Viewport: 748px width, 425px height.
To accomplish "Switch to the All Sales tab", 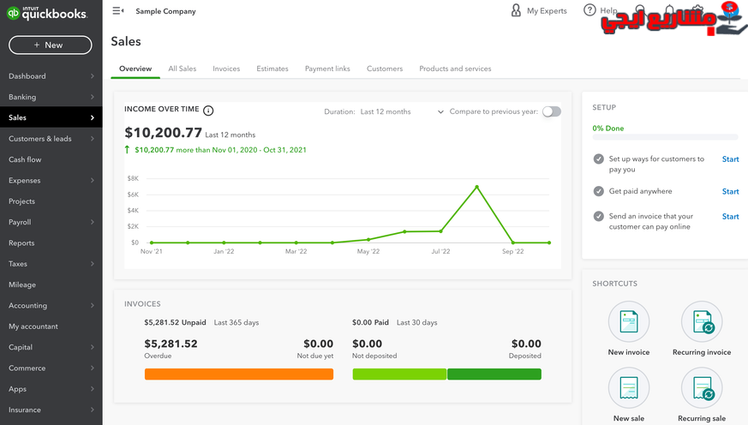I will 183,69.
